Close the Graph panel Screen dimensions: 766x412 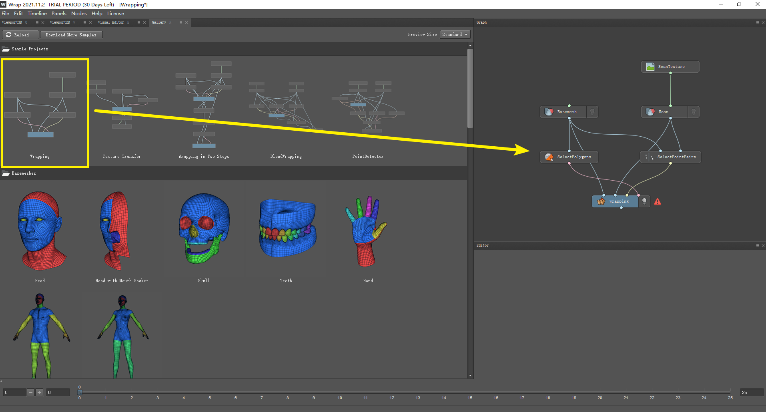pos(763,23)
